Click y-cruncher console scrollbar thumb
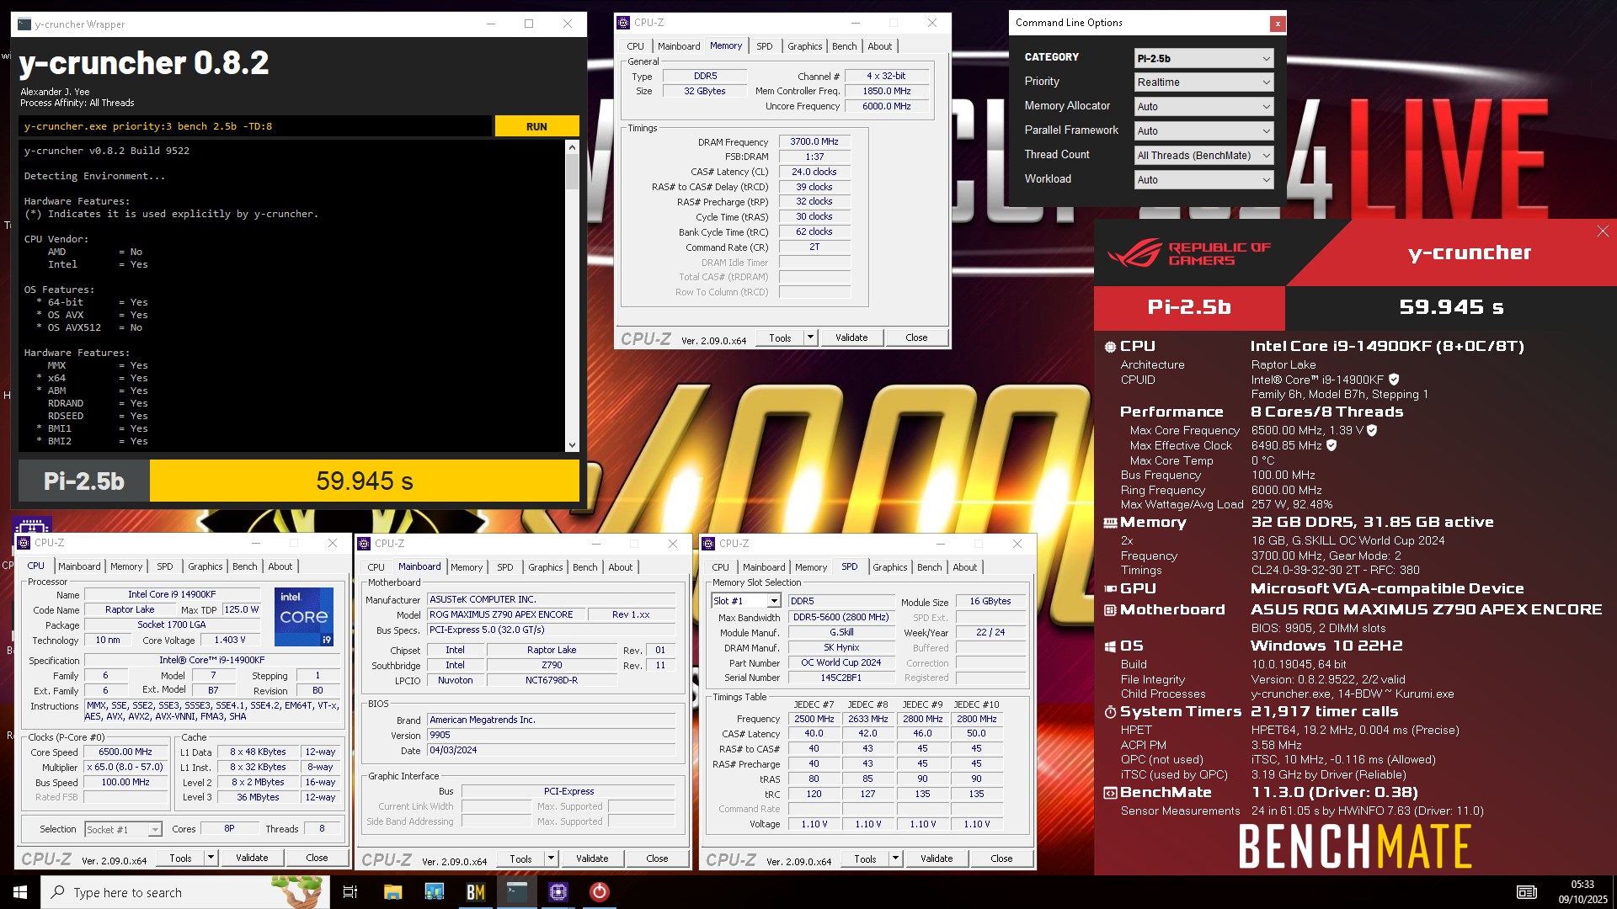1617x909 pixels. pyautogui.click(x=573, y=173)
